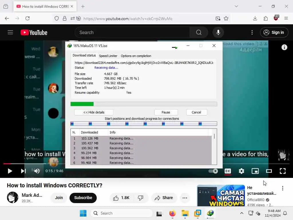Switch to theater mode
This screenshot has height=220, width=293.
[x=269, y=171]
